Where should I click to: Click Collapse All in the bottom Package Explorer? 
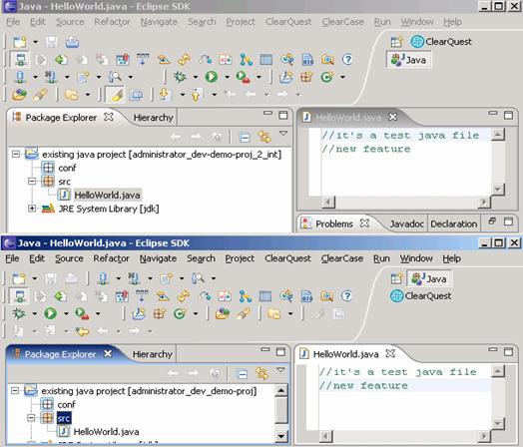point(243,374)
